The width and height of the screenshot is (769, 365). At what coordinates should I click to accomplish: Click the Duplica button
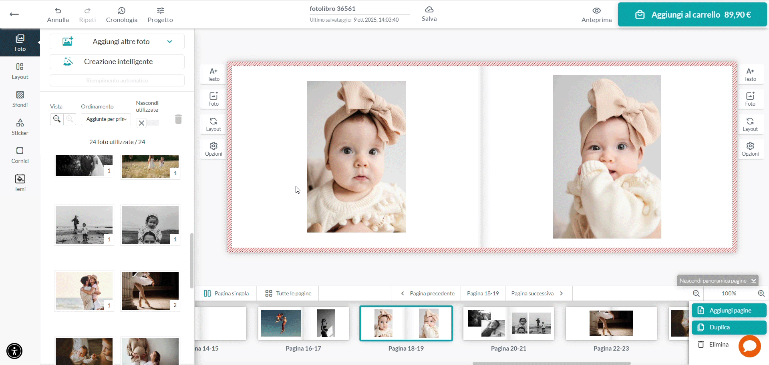coord(729,327)
